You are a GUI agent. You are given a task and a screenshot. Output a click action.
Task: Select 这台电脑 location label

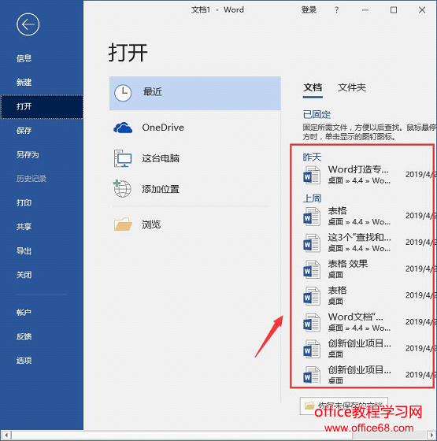point(161,158)
